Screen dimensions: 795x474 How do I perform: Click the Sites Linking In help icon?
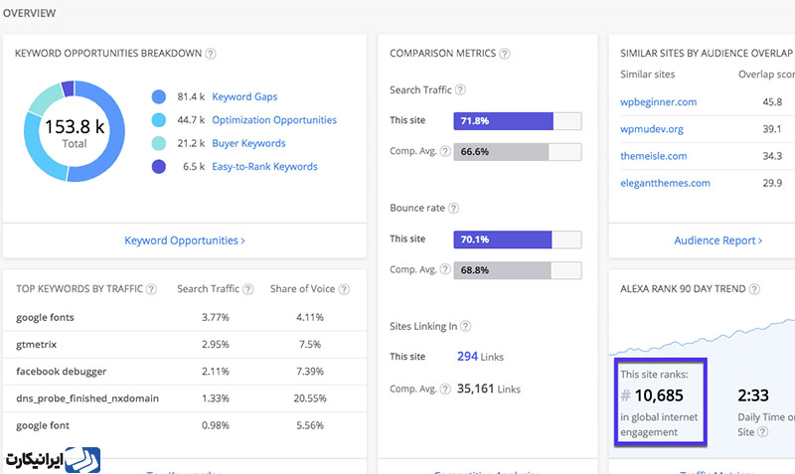tap(465, 327)
